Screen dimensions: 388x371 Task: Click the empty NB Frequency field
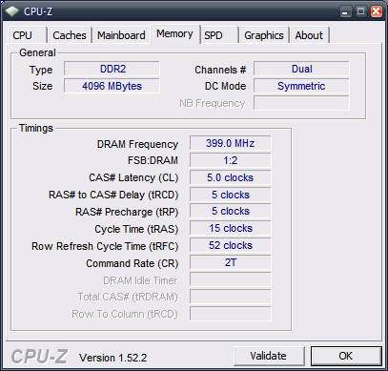(301, 103)
